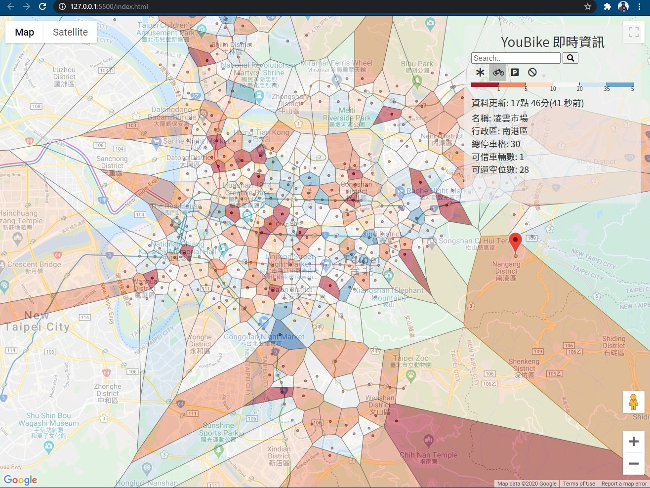650x488 pixels.
Task: Click 資料更新 update time text
Action: coord(528,103)
